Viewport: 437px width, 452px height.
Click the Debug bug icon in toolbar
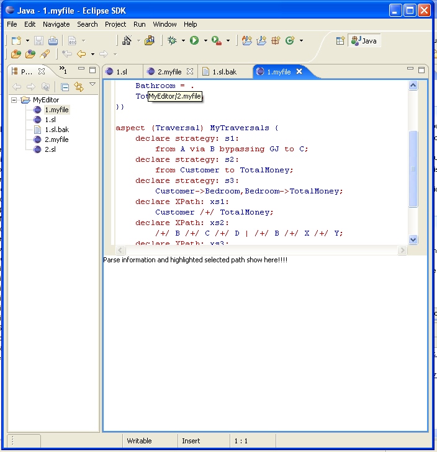[173, 41]
